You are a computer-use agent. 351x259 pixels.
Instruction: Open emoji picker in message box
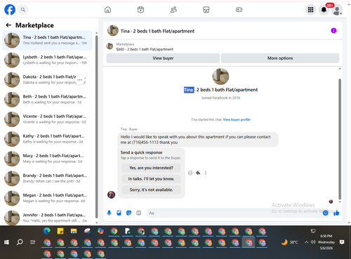(325, 213)
